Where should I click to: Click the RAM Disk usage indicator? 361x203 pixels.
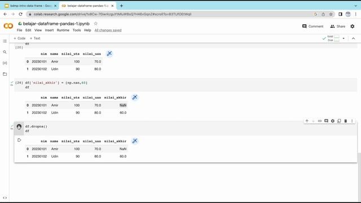coord(333,38)
